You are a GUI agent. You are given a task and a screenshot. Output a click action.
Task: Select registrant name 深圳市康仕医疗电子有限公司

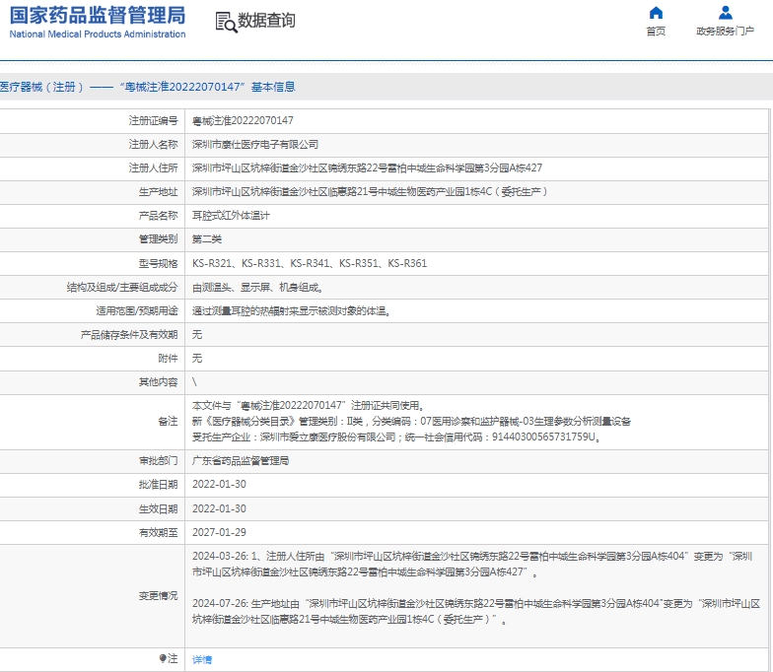pyautogui.click(x=254, y=144)
